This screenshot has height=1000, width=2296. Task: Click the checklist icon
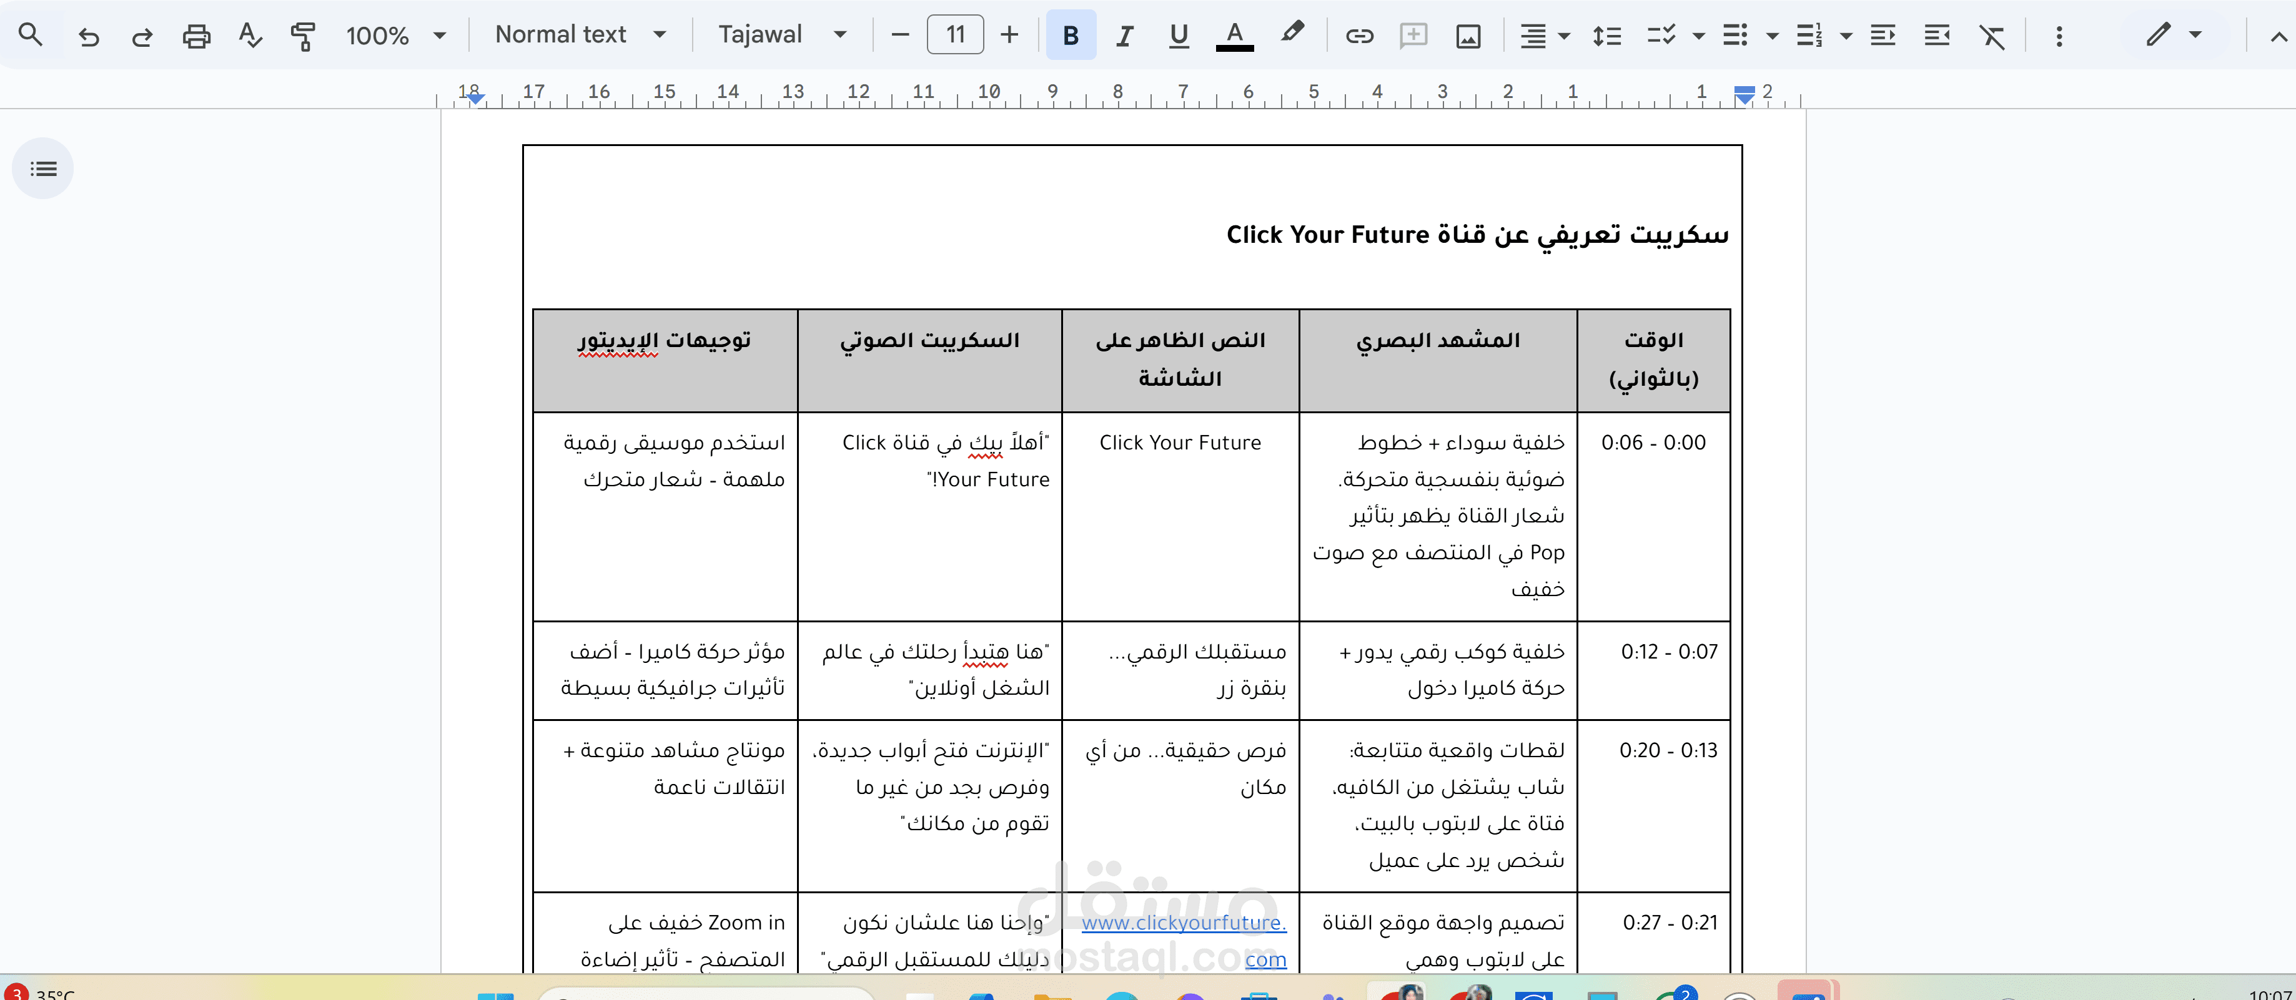(1661, 36)
